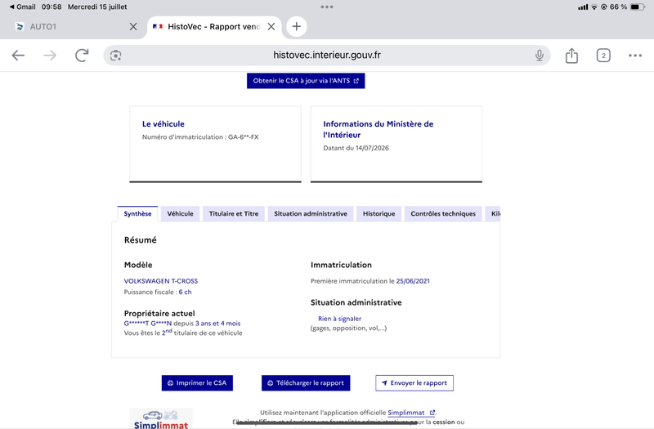This screenshot has width=654, height=429.
Task: Click the owner name G******T G****N
Action: [148, 323]
